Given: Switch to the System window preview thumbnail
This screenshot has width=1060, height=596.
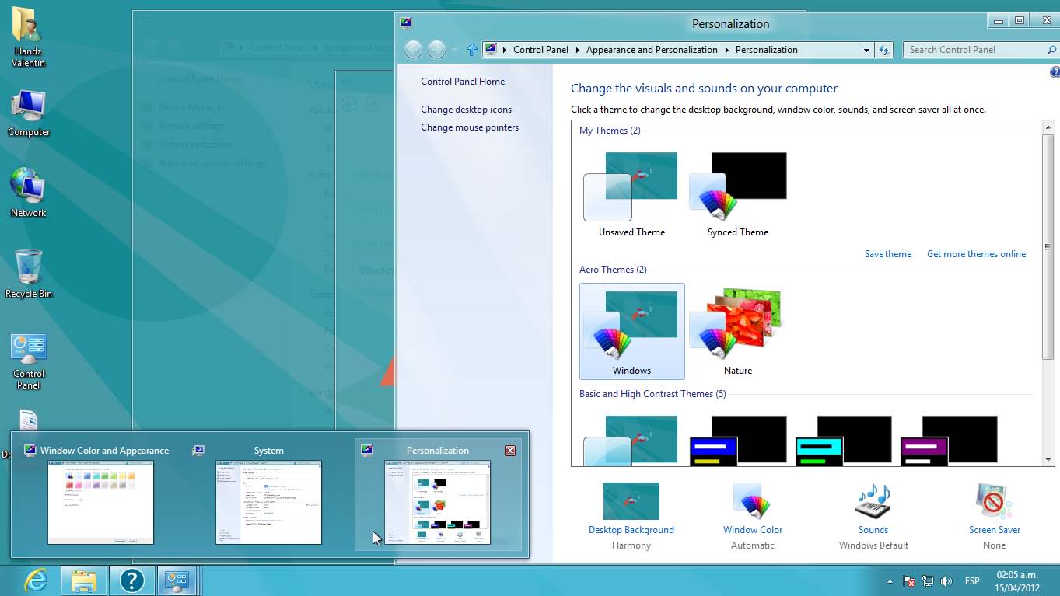Looking at the screenshot, I should pyautogui.click(x=268, y=501).
